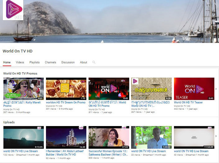Play the Successful Woman Episode 13 thumbnail
The image size is (219, 163).
tap(109, 137)
